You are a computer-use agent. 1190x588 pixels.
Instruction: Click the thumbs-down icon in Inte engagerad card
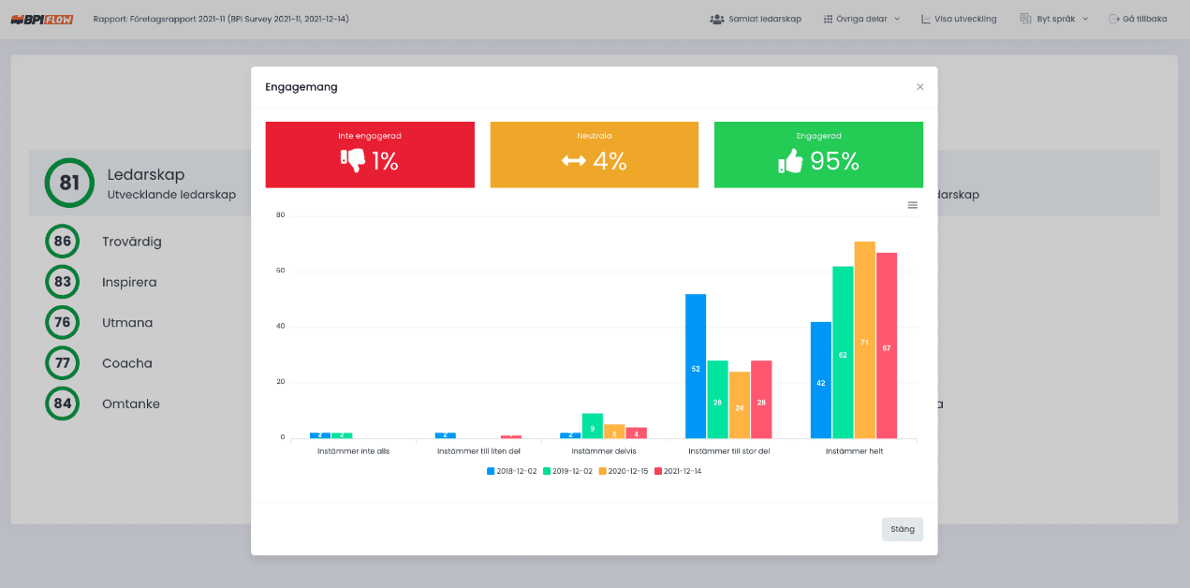353,161
